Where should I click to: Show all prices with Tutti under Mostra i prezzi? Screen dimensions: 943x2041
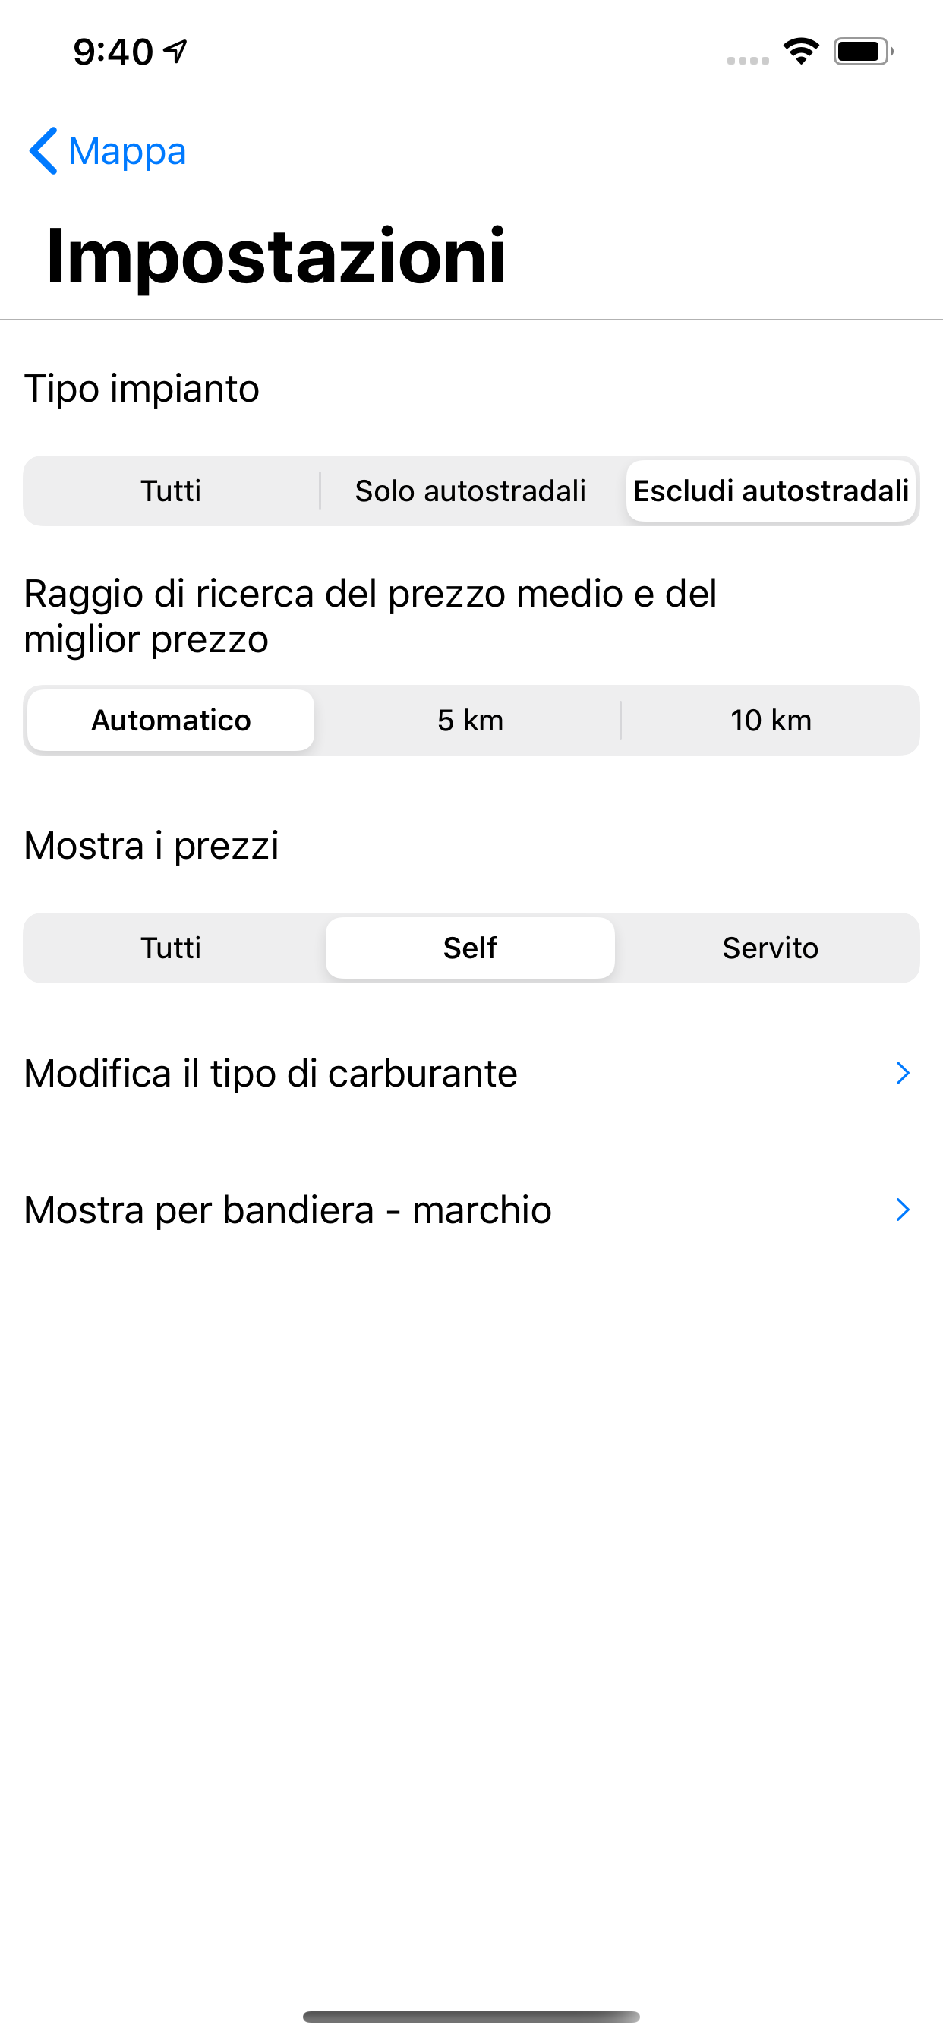point(171,948)
